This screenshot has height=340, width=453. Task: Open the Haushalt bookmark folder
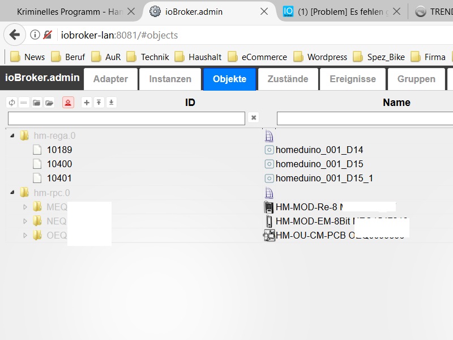coord(198,57)
